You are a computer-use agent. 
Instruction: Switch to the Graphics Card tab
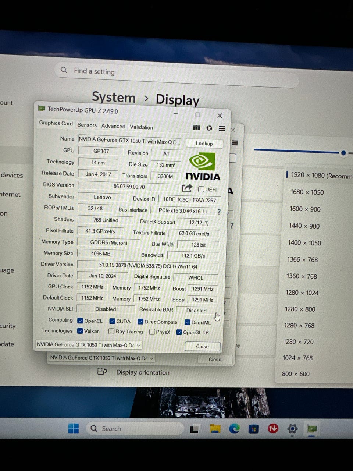pyautogui.click(x=56, y=123)
